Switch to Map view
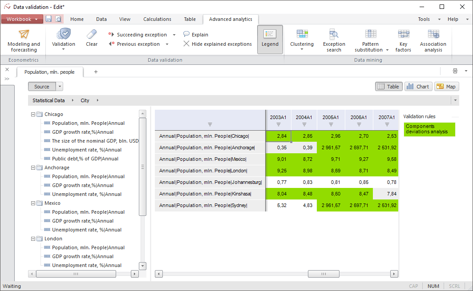Screen dimensions: 473x291 click(446, 87)
